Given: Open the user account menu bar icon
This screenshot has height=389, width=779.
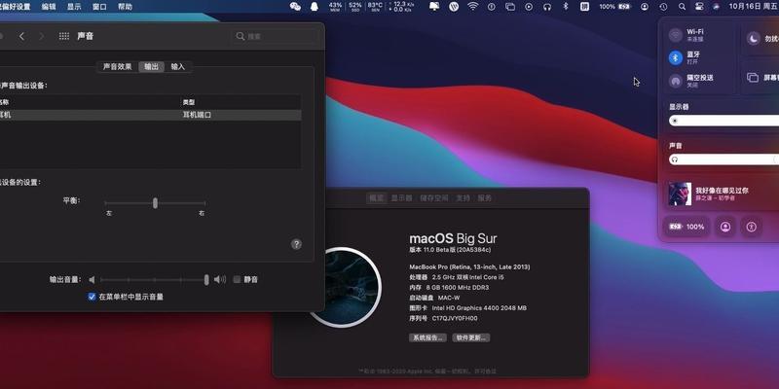Looking at the screenshot, I should (645, 7).
